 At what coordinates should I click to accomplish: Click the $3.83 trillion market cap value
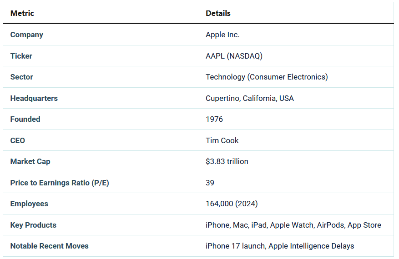227,161
